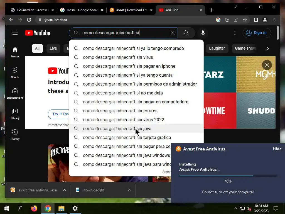285x214 pixels.
Task: Click the share page icon in address bar
Action: coord(236,20)
